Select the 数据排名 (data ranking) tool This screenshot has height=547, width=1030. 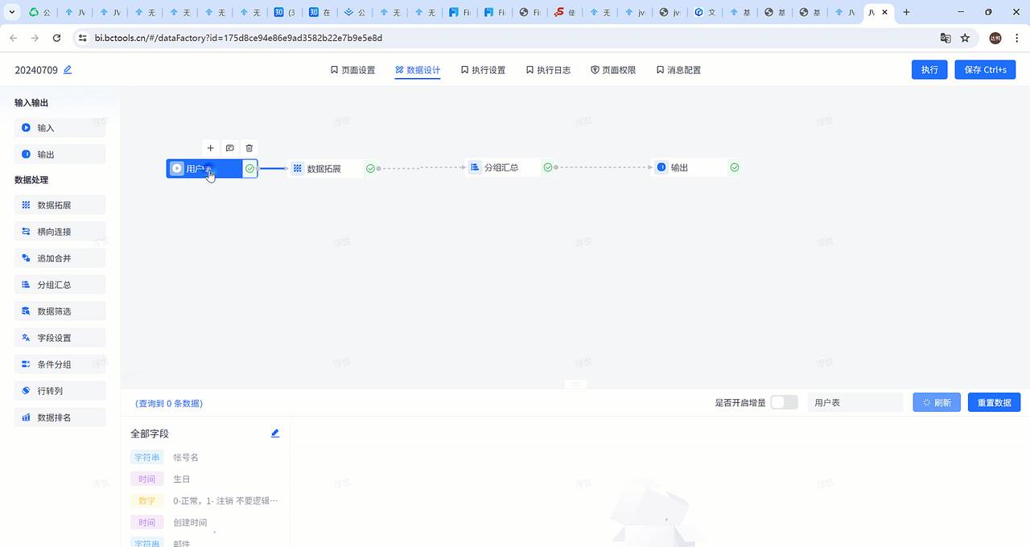point(59,417)
